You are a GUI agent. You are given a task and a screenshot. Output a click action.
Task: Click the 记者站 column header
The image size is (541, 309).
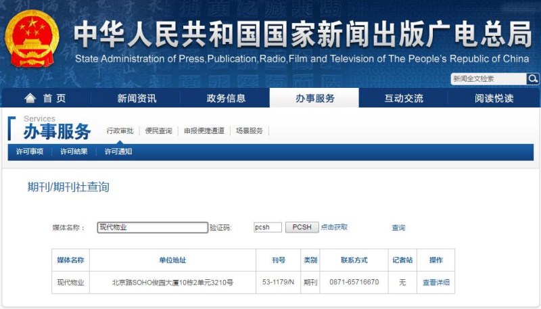click(x=402, y=260)
